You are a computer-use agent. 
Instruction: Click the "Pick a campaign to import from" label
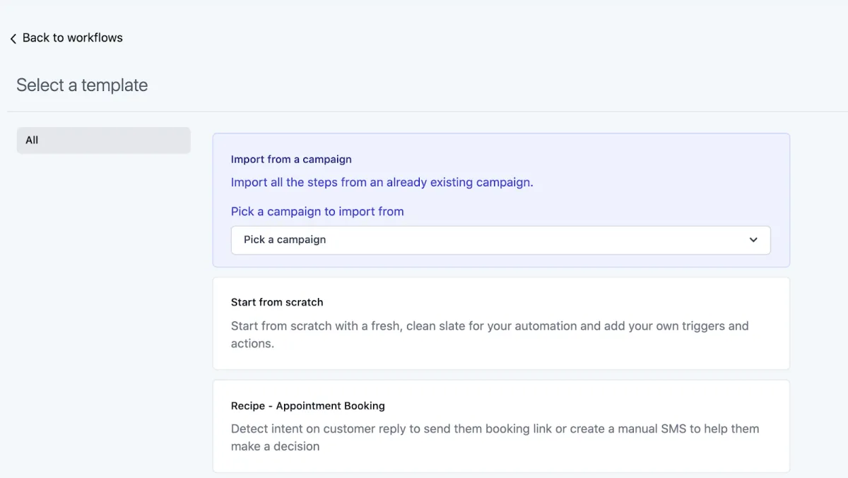coord(317,211)
